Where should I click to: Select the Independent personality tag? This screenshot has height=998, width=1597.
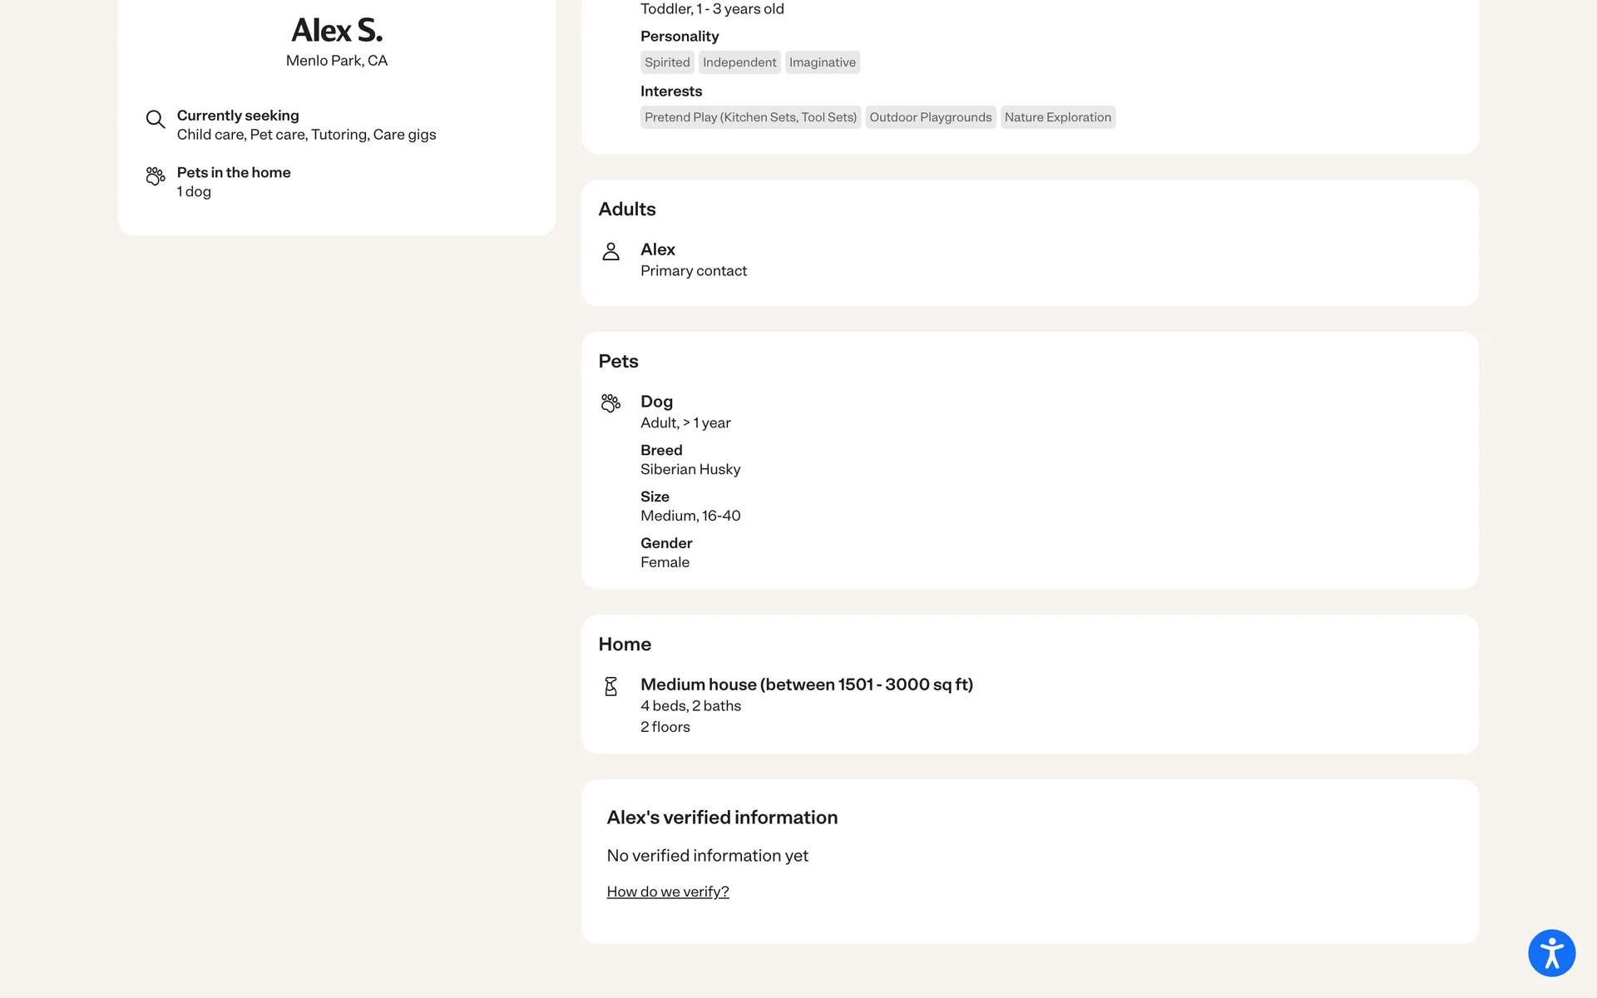pyautogui.click(x=739, y=62)
